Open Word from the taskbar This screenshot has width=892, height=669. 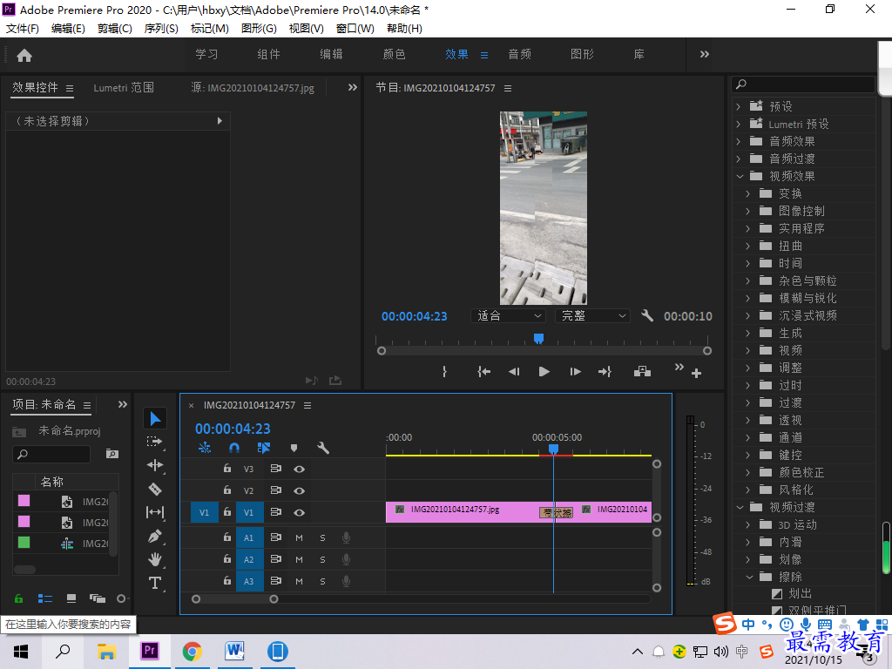tap(234, 652)
